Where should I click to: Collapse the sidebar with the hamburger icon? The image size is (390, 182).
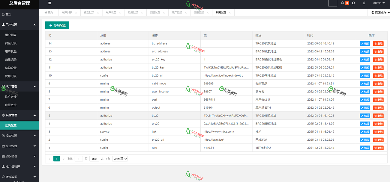pos(49,3)
